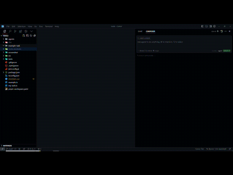The image size is (233, 175).
Task: Open the Run menu
Action: [x=41, y=26]
